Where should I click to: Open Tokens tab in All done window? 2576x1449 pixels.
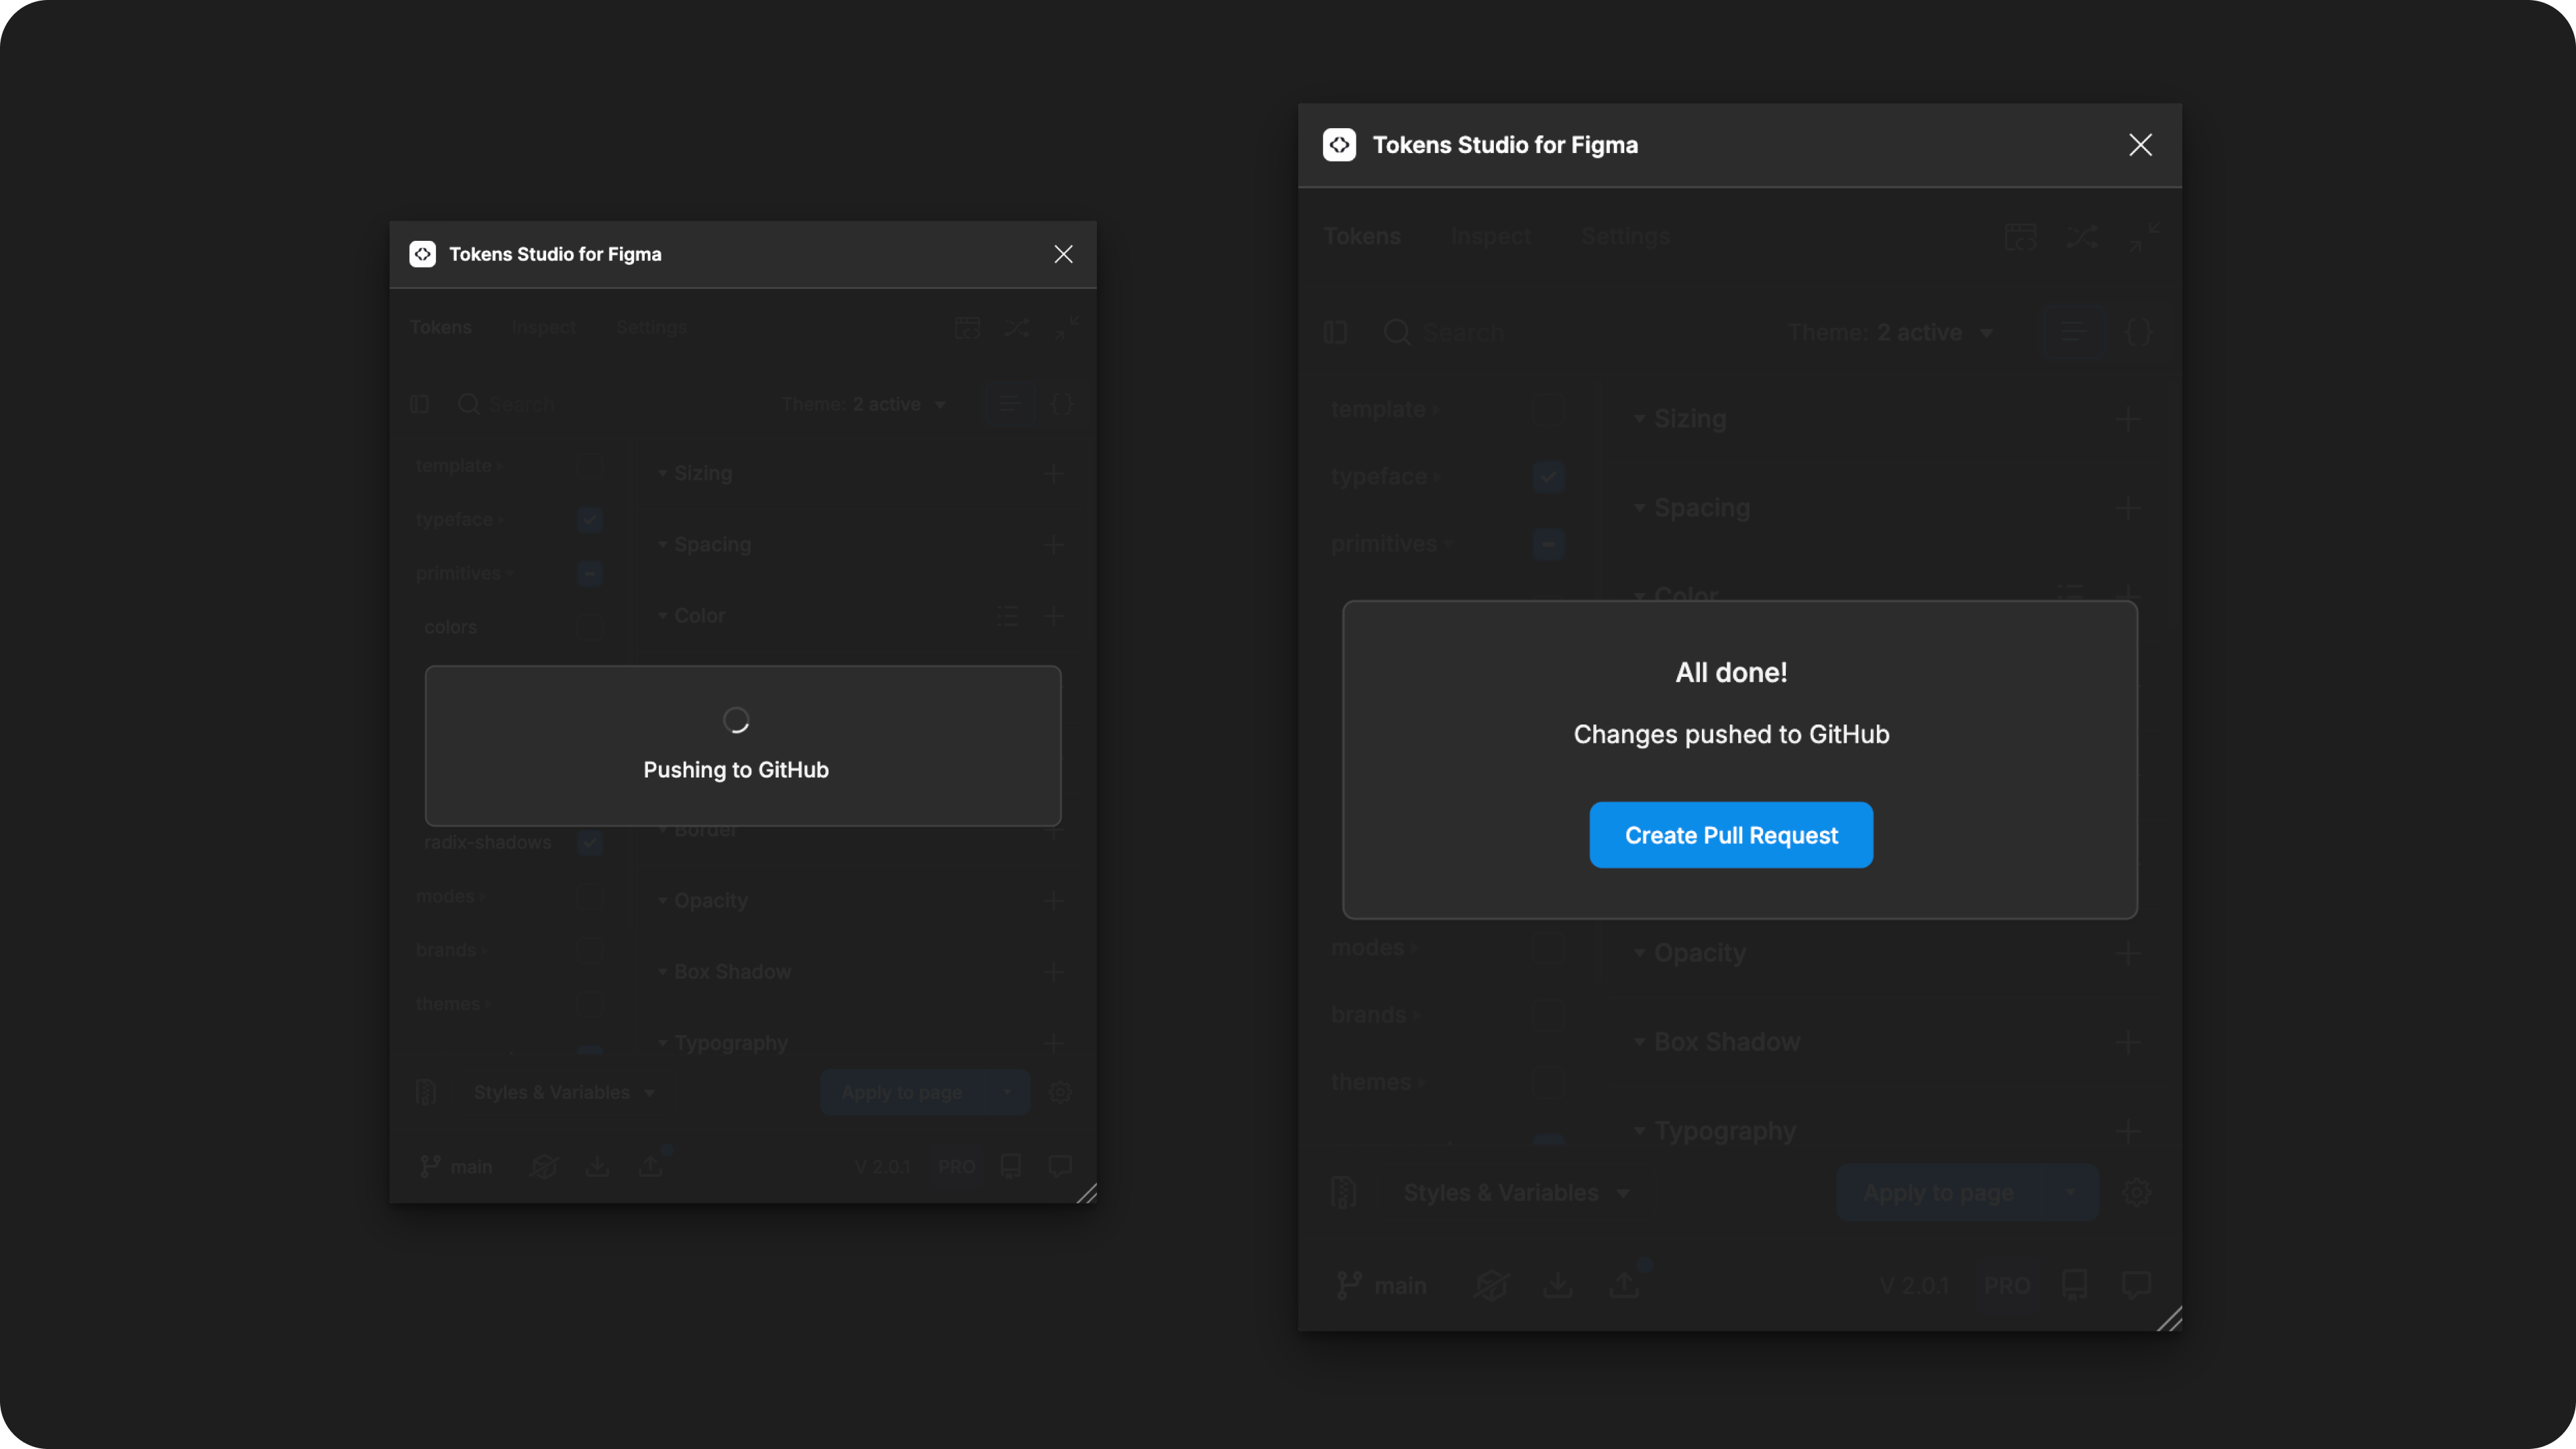tap(1362, 236)
